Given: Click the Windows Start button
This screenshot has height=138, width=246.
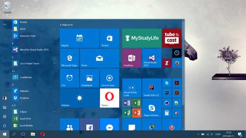Looking at the screenshot, I should point(5,134).
